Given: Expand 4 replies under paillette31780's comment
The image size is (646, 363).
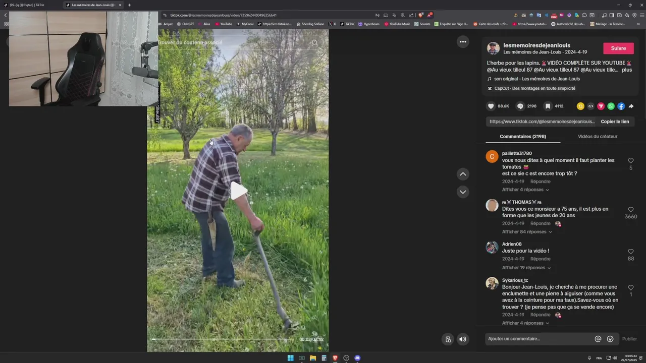Looking at the screenshot, I should (525, 190).
